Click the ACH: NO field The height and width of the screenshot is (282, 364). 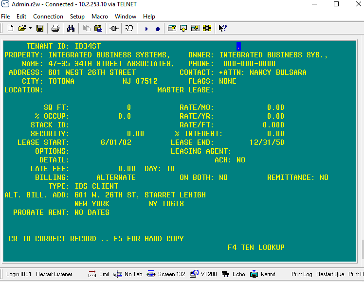[x=230, y=160]
